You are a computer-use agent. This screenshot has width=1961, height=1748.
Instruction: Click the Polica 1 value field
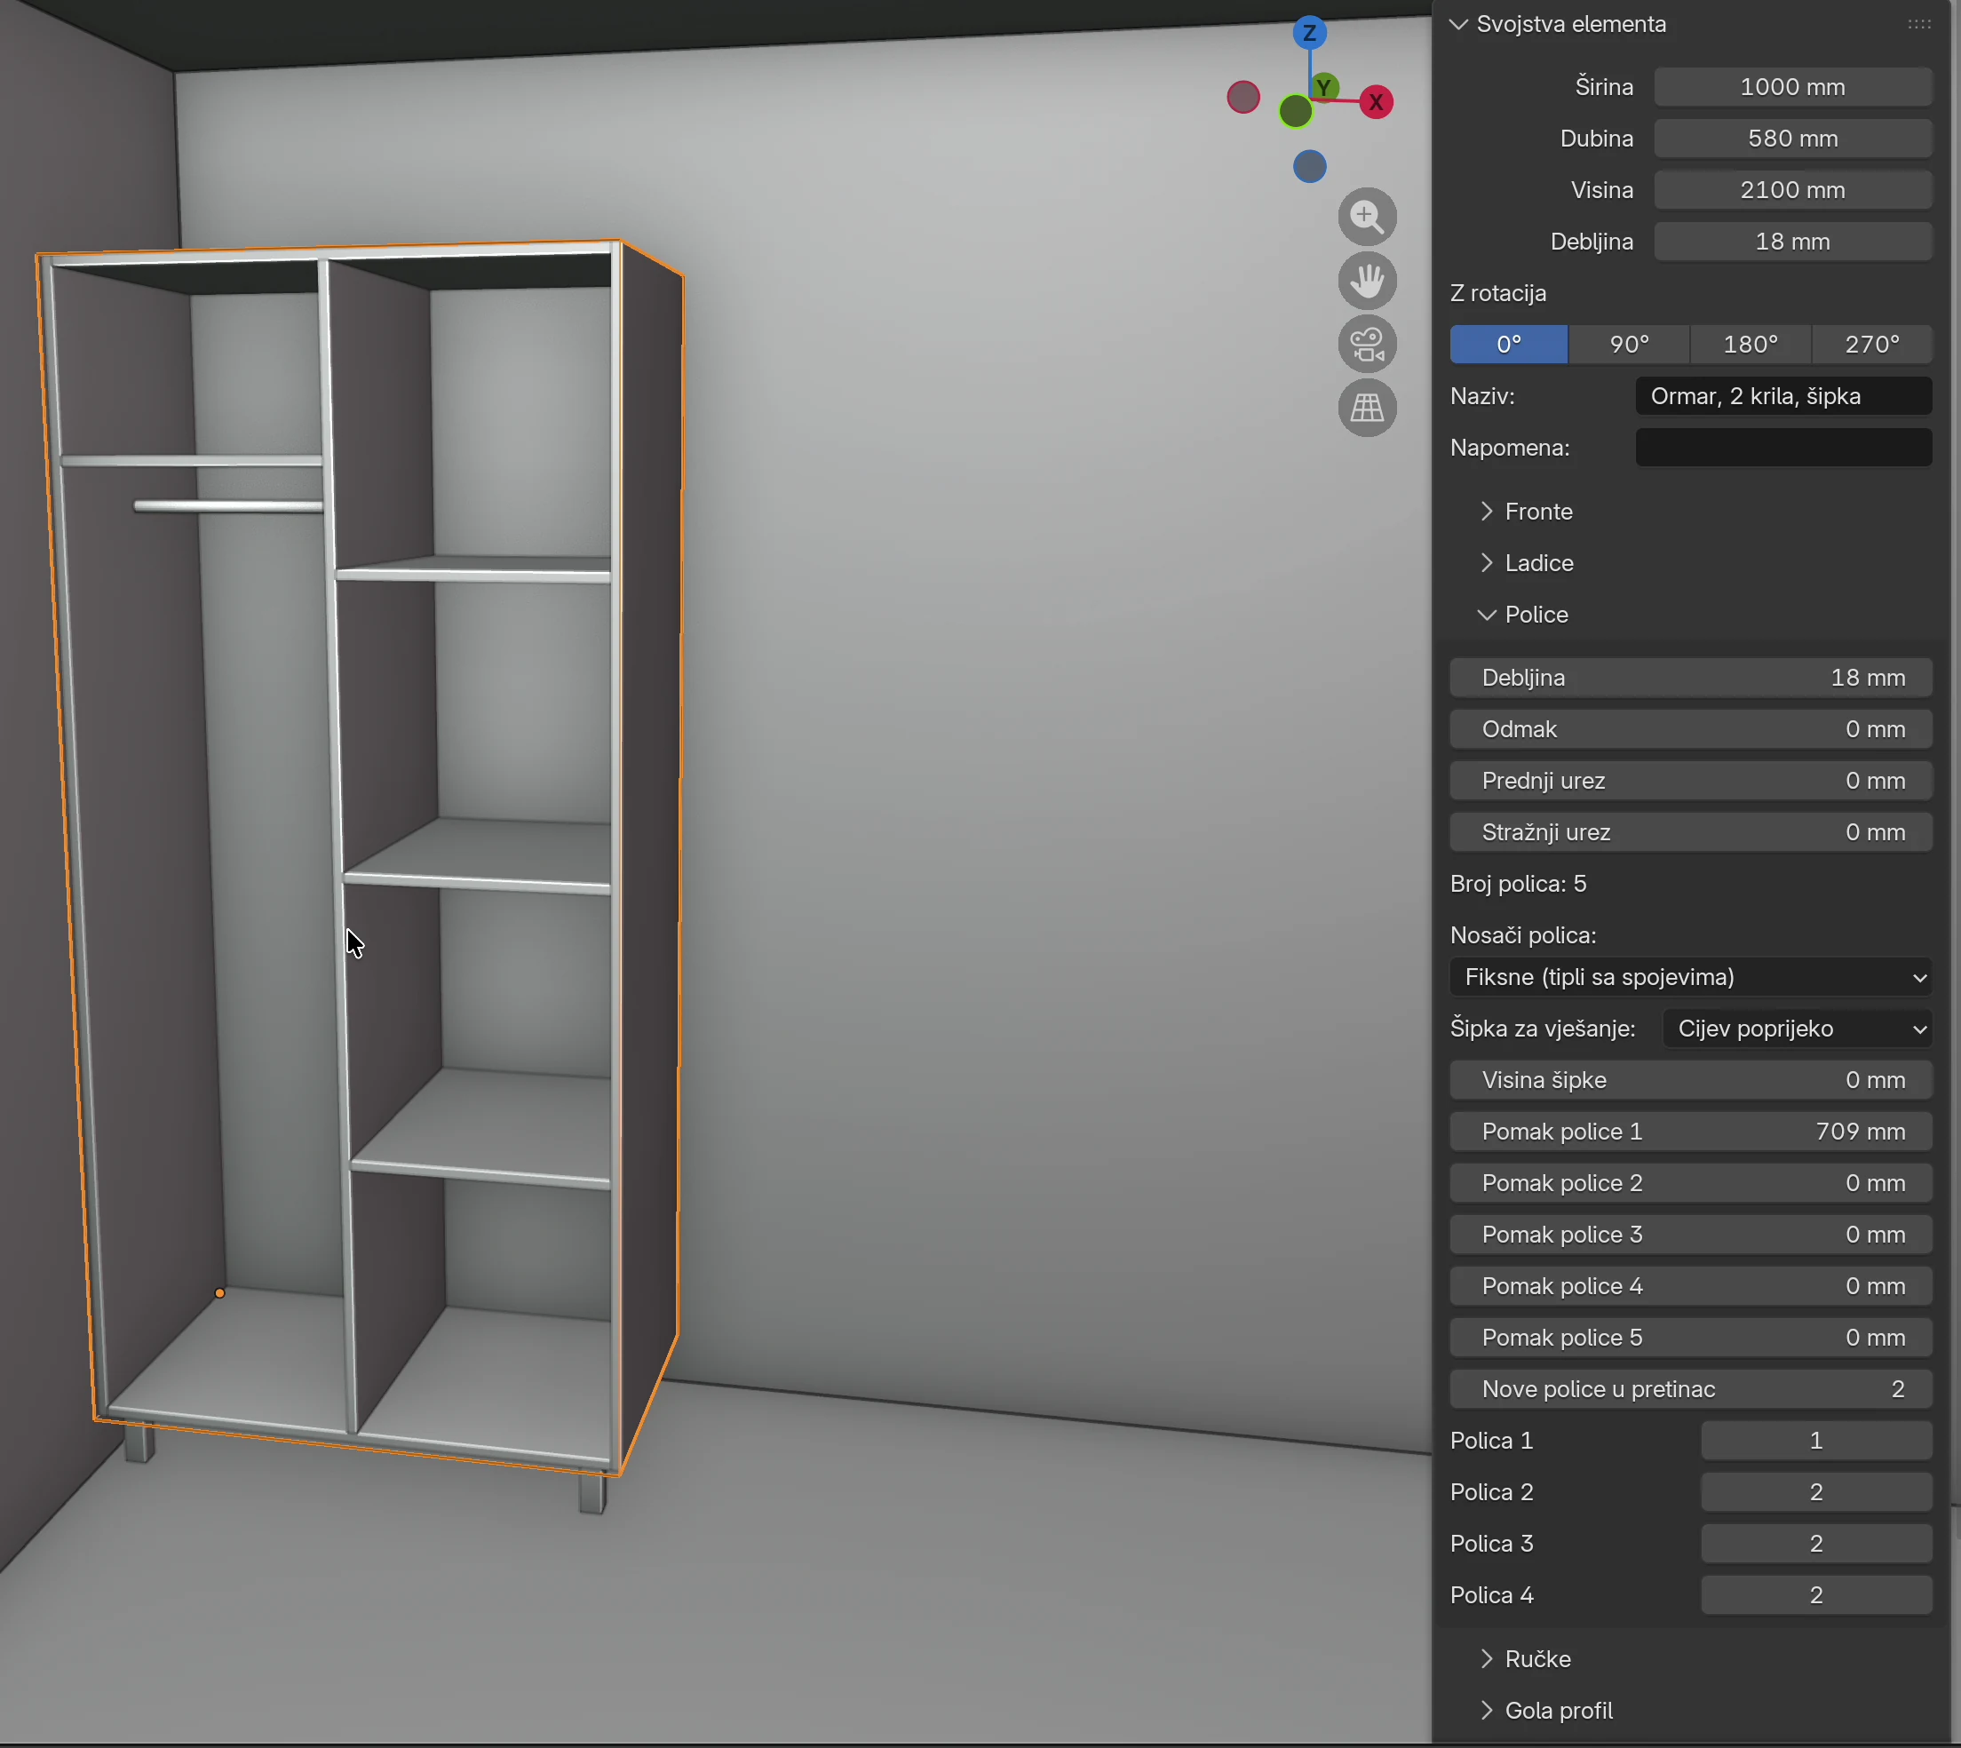(1816, 1441)
